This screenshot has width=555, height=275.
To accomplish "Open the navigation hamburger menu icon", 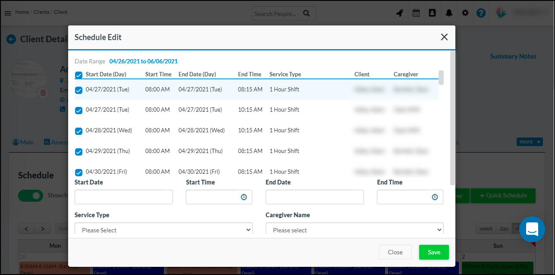I will [8, 12].
